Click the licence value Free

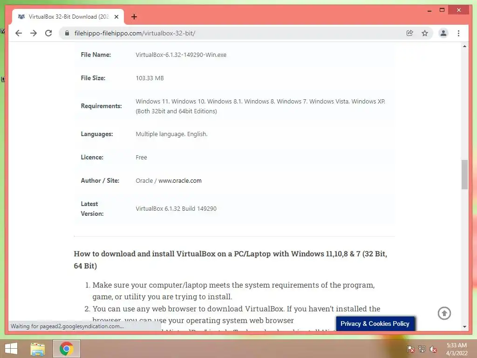coord(142,158)
